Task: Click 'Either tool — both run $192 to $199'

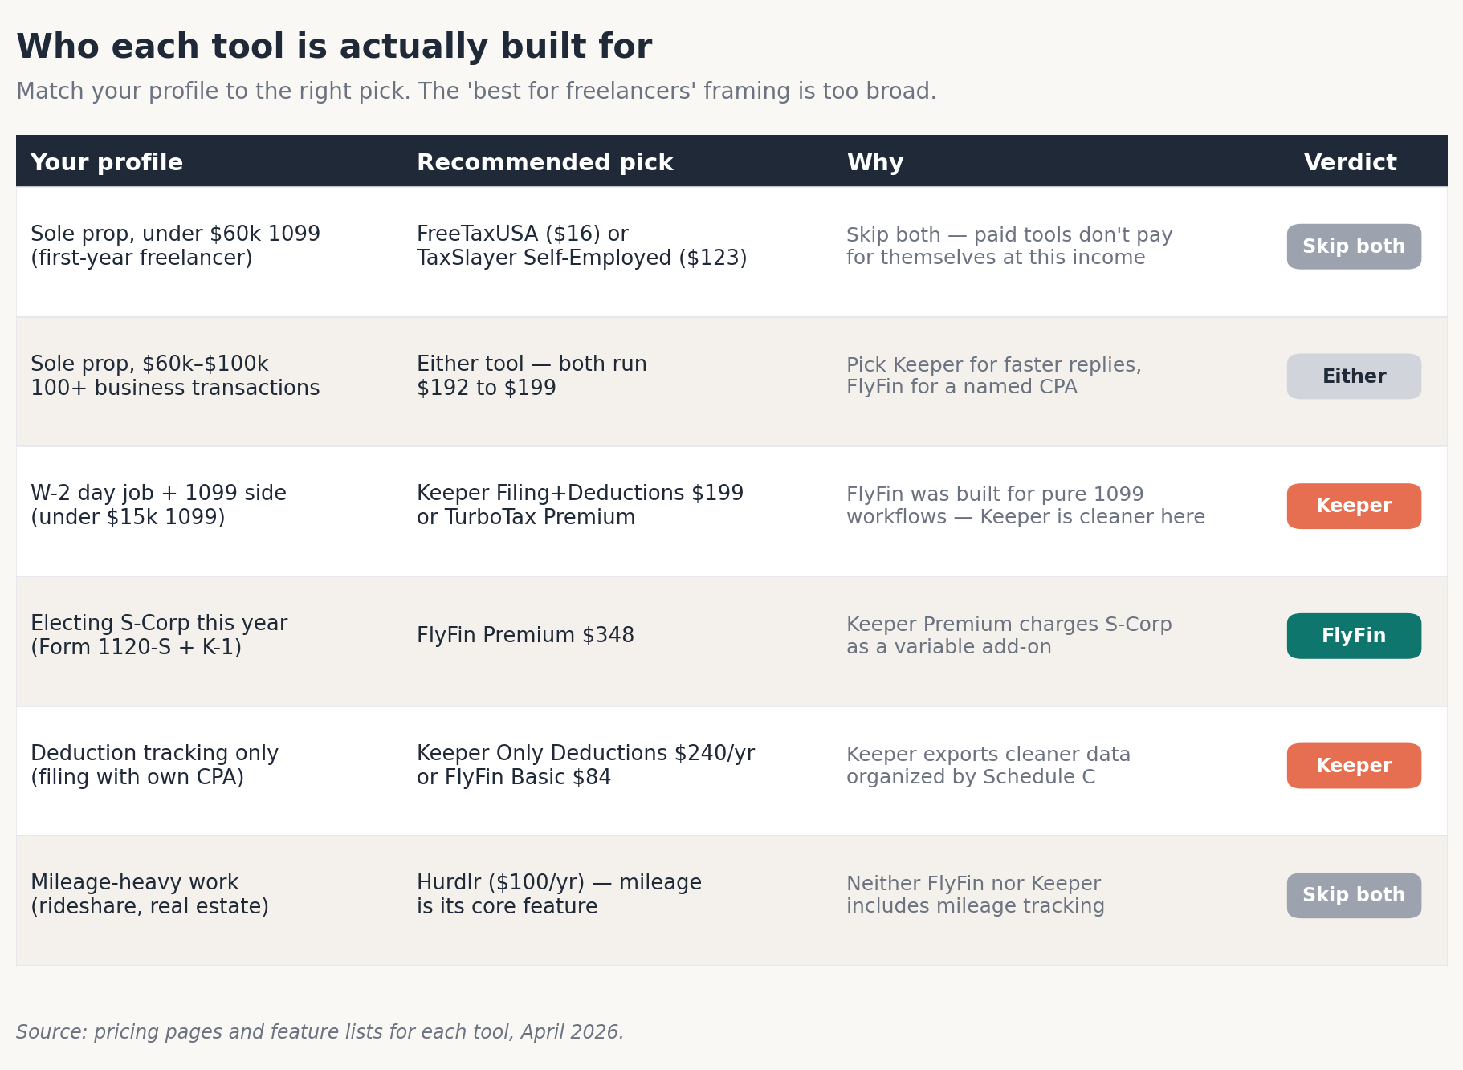Action: [x=532, y=376]
